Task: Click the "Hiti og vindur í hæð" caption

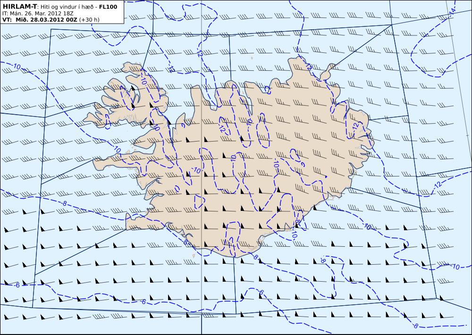Action: click(66, 7)
